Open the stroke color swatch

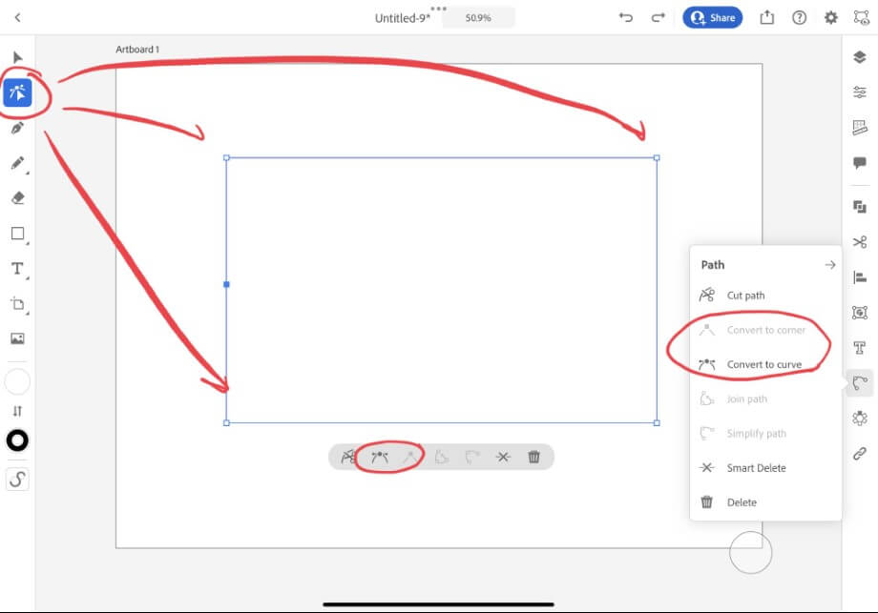pos(17,440)
